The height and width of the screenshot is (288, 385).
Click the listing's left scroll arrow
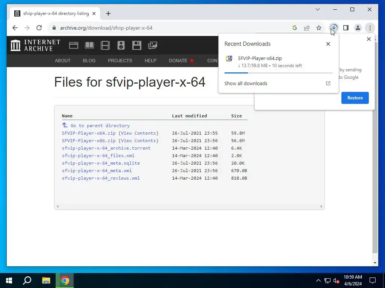coord(57,207)
